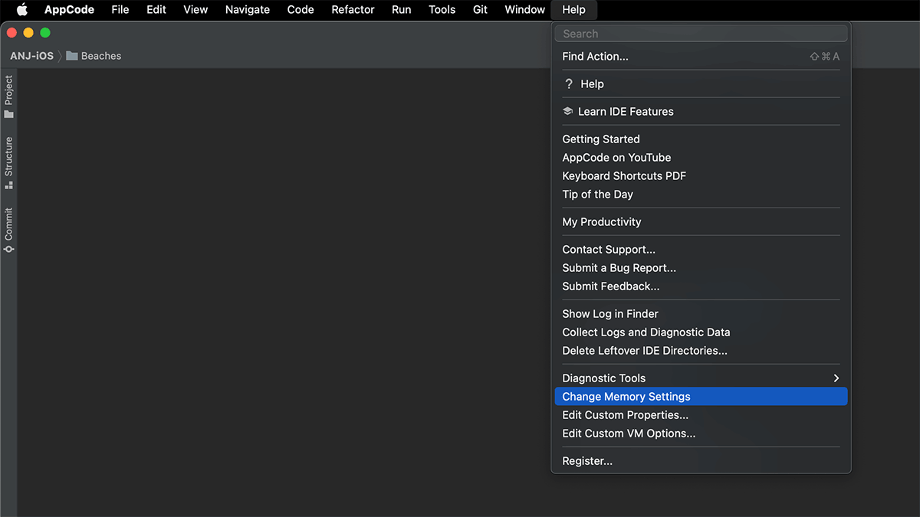This screenshot has height=517, width=920.
Task: Open the ANJ-iOS breadcrumb item
Action: [31, 55]
